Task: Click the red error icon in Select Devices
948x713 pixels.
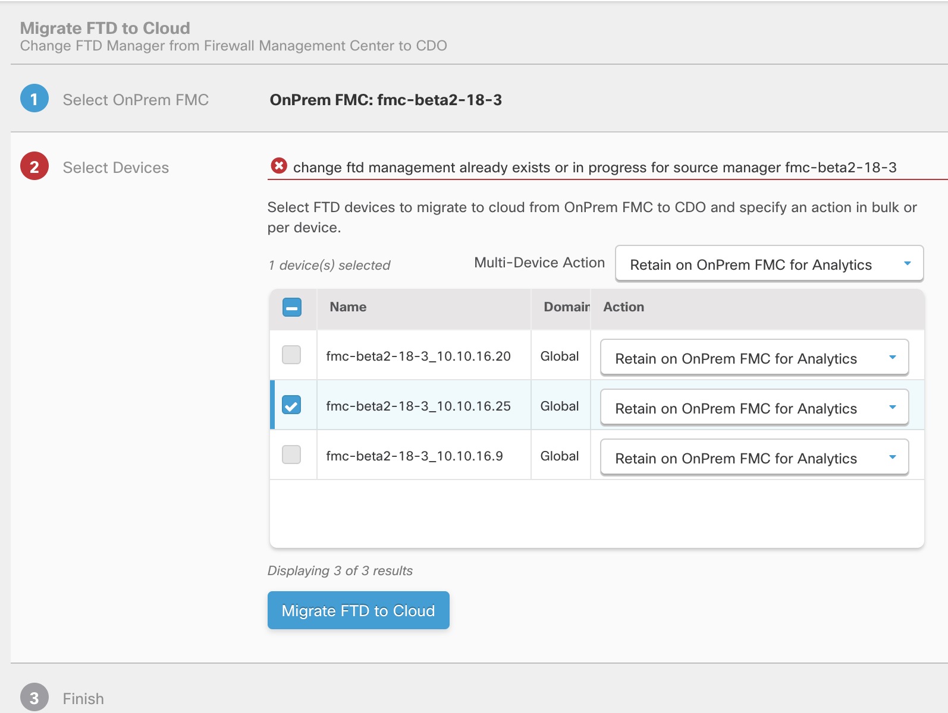Action: pos(278,166)
